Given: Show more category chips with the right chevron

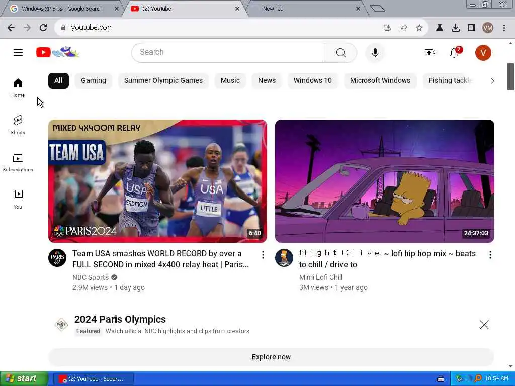Looking at the screenshot, I should tap(492, 81).
